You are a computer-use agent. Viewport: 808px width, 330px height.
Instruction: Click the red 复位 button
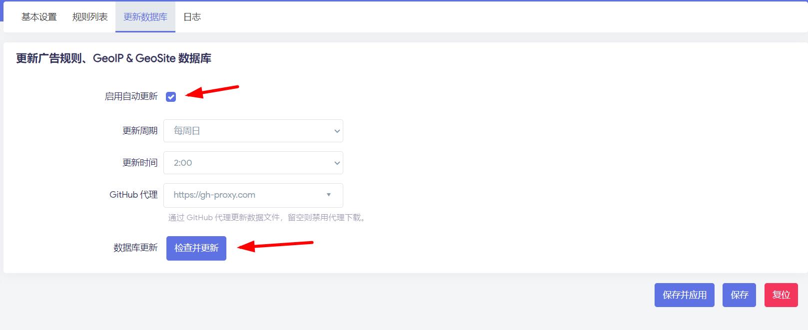point(781,295)
